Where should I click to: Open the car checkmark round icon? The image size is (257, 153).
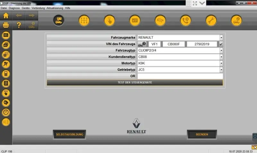coord(236,20)
